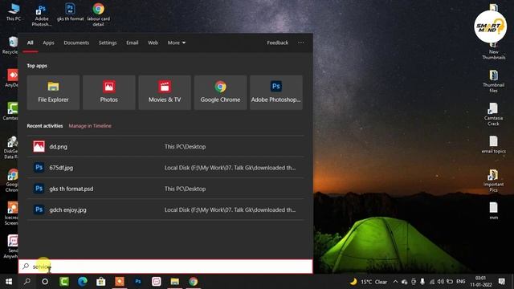Screen dimensions: 514x289
Task: Open Microsoft Store from the taskbar
Action: (101, 282)
